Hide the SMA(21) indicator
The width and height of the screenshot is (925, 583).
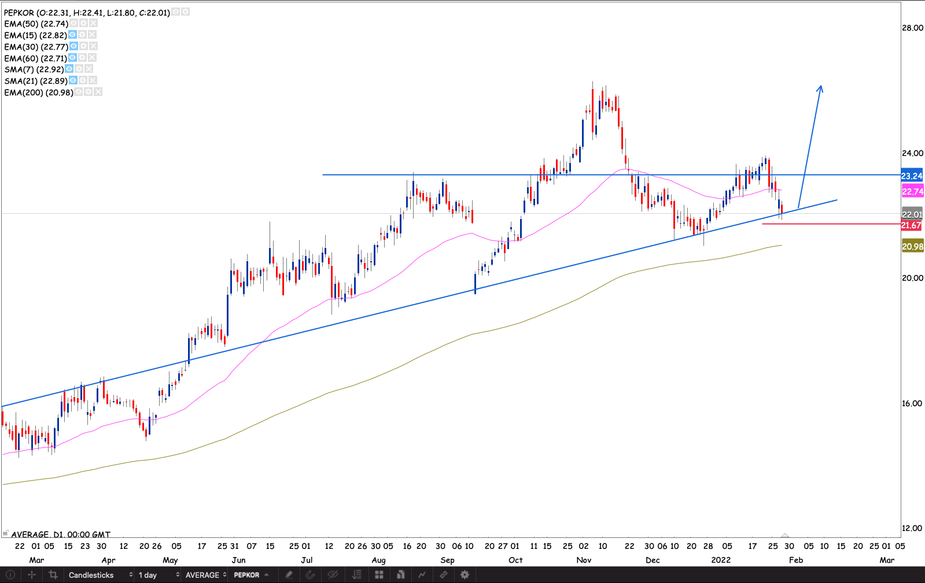tap(73, 80)
